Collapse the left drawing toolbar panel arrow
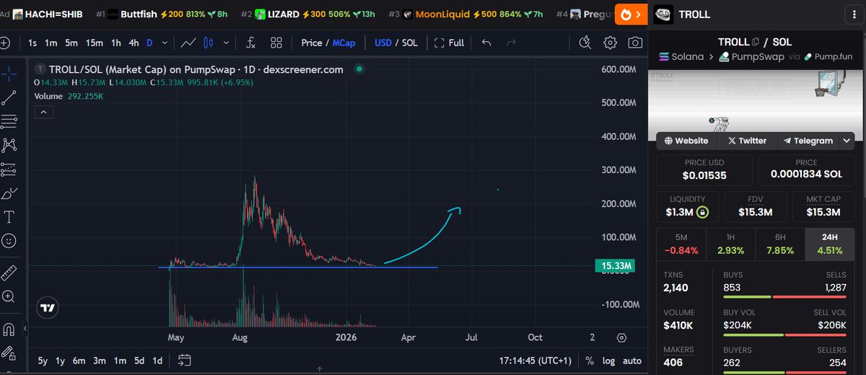The width and height of the screenshot is (866, 375). pyautogui.click(x=25, y=329)
